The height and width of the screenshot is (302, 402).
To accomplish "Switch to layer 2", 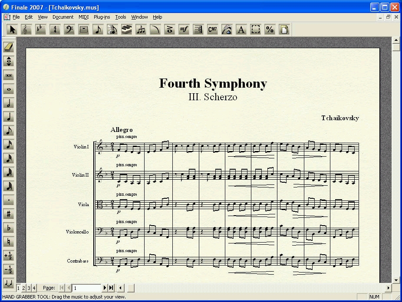I will 23,288.
